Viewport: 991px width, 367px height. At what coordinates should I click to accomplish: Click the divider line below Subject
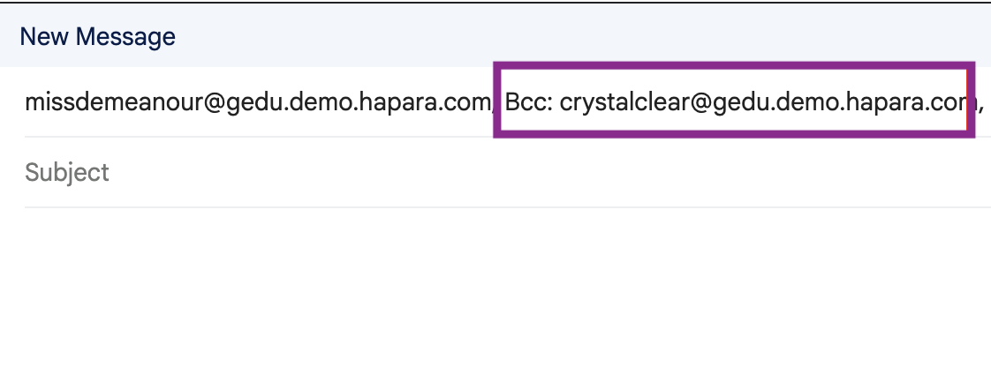coord(508,207)
